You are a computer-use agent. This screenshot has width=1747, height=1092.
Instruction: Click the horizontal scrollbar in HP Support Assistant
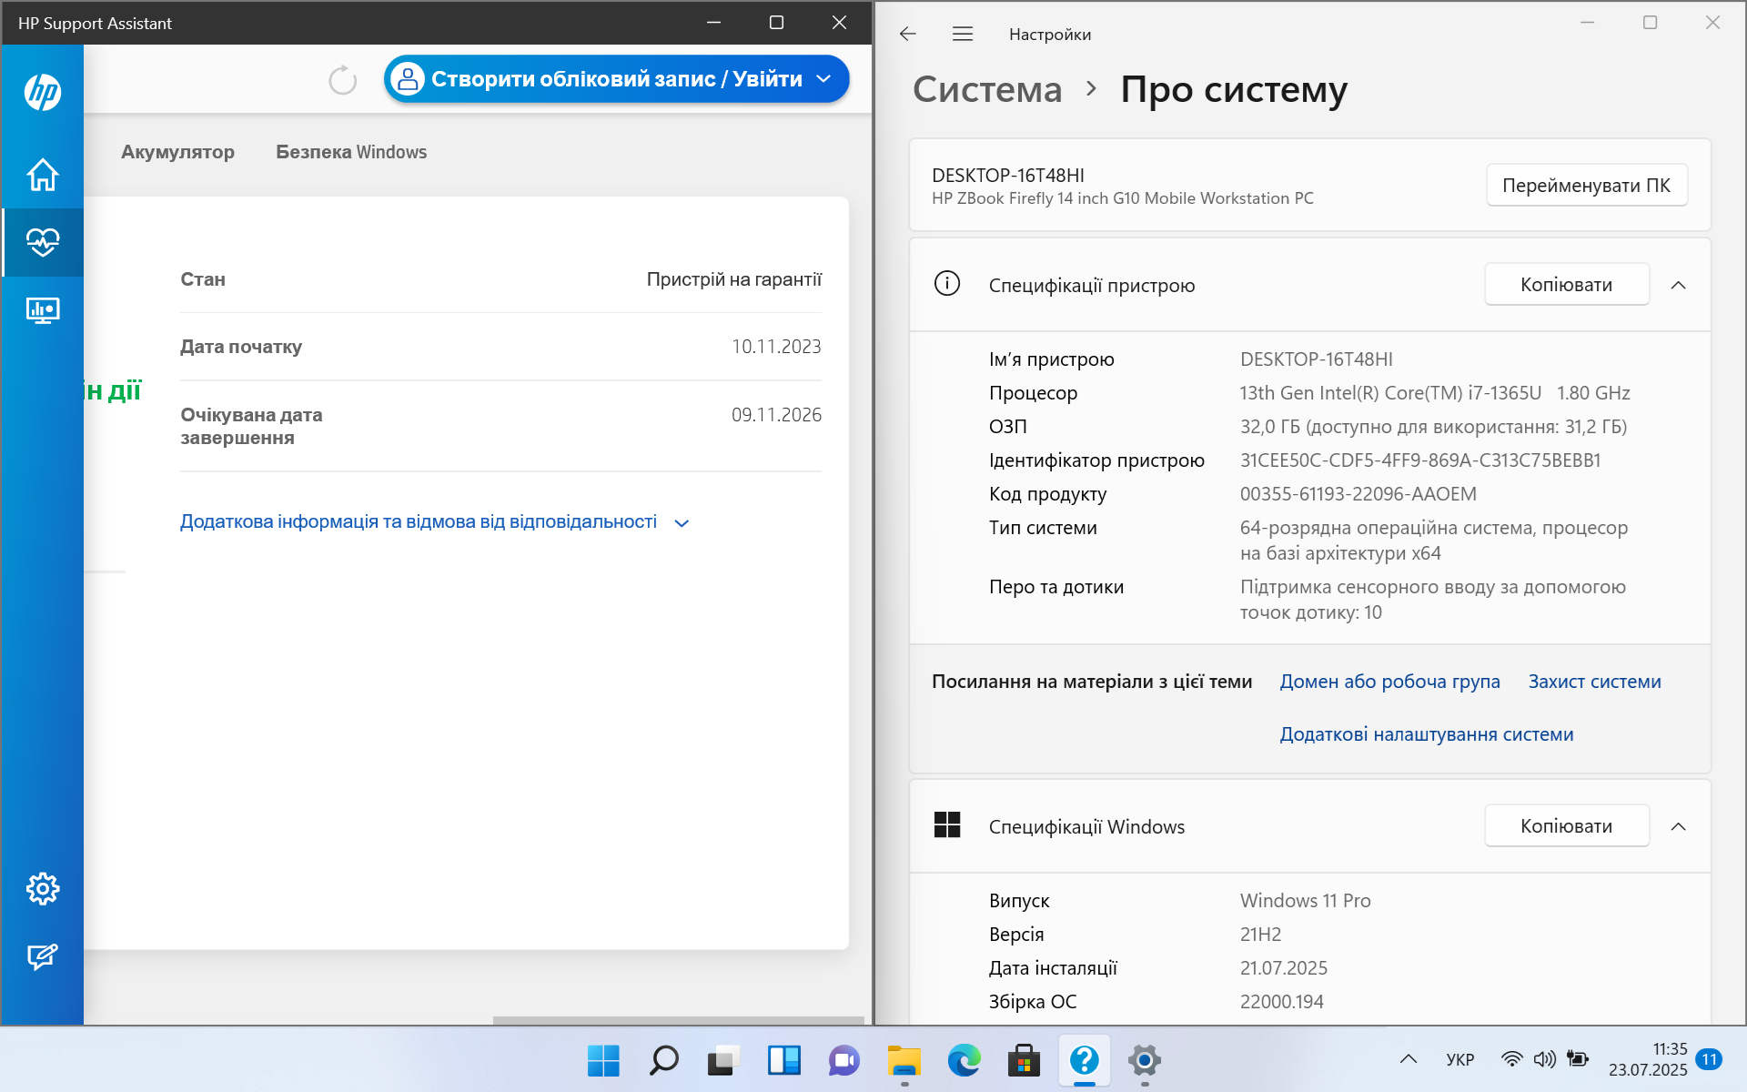pyautogui.click(x=679, y=1020)
